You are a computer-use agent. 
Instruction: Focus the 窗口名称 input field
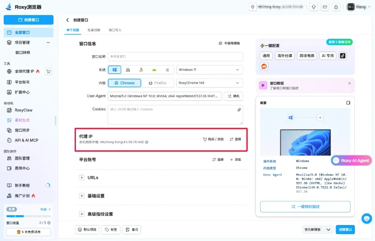coord(175,57)
